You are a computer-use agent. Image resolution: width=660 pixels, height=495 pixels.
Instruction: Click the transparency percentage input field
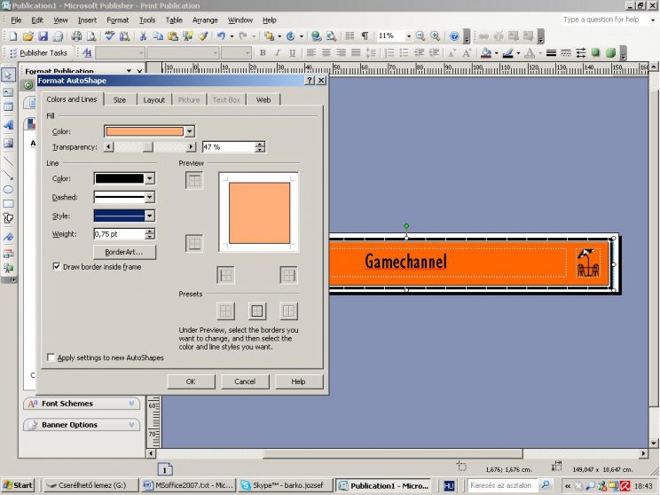pos(229,147)
